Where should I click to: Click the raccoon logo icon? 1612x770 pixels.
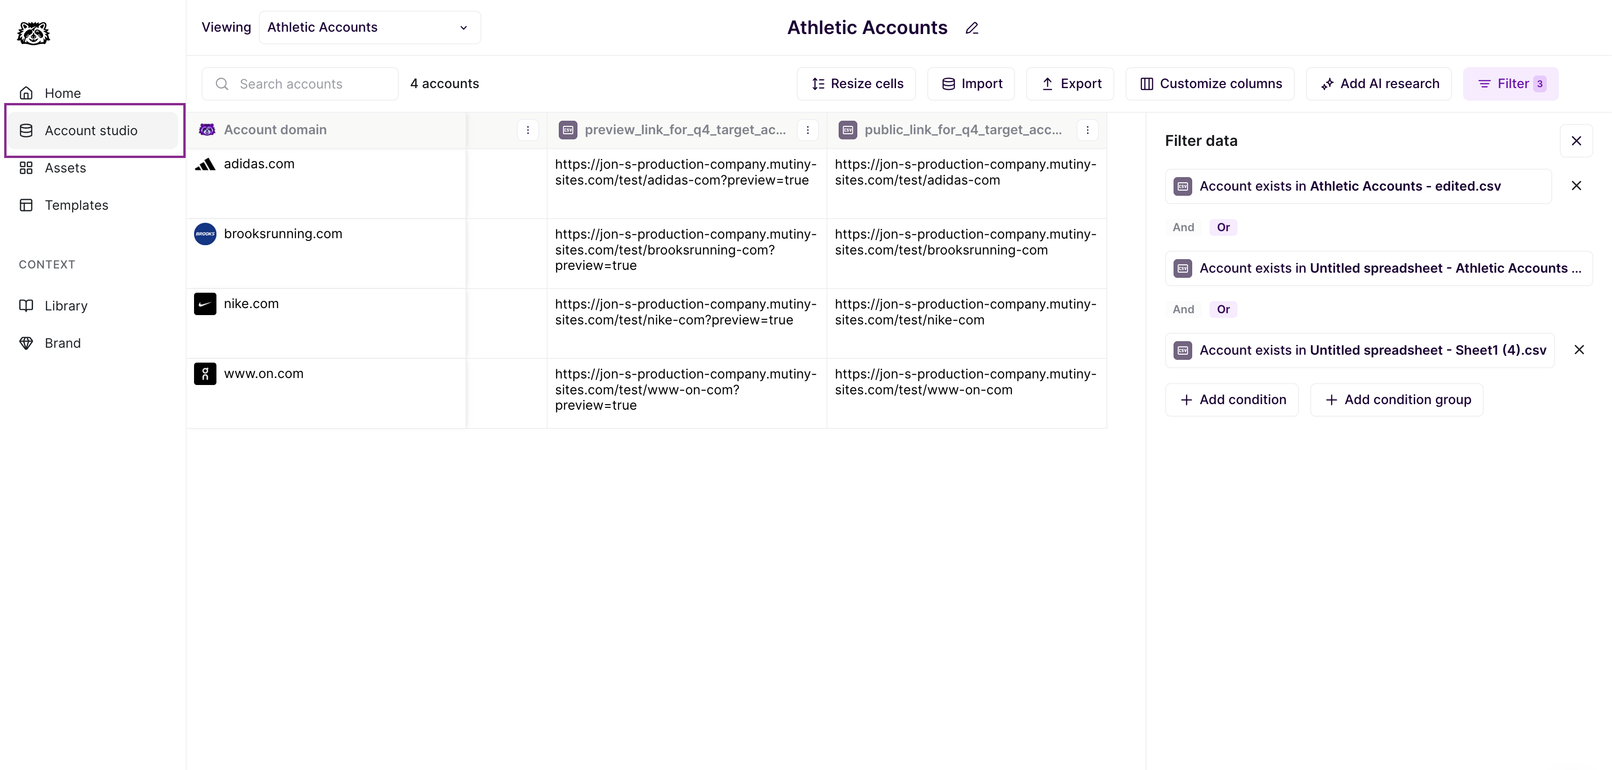[33, 33]
